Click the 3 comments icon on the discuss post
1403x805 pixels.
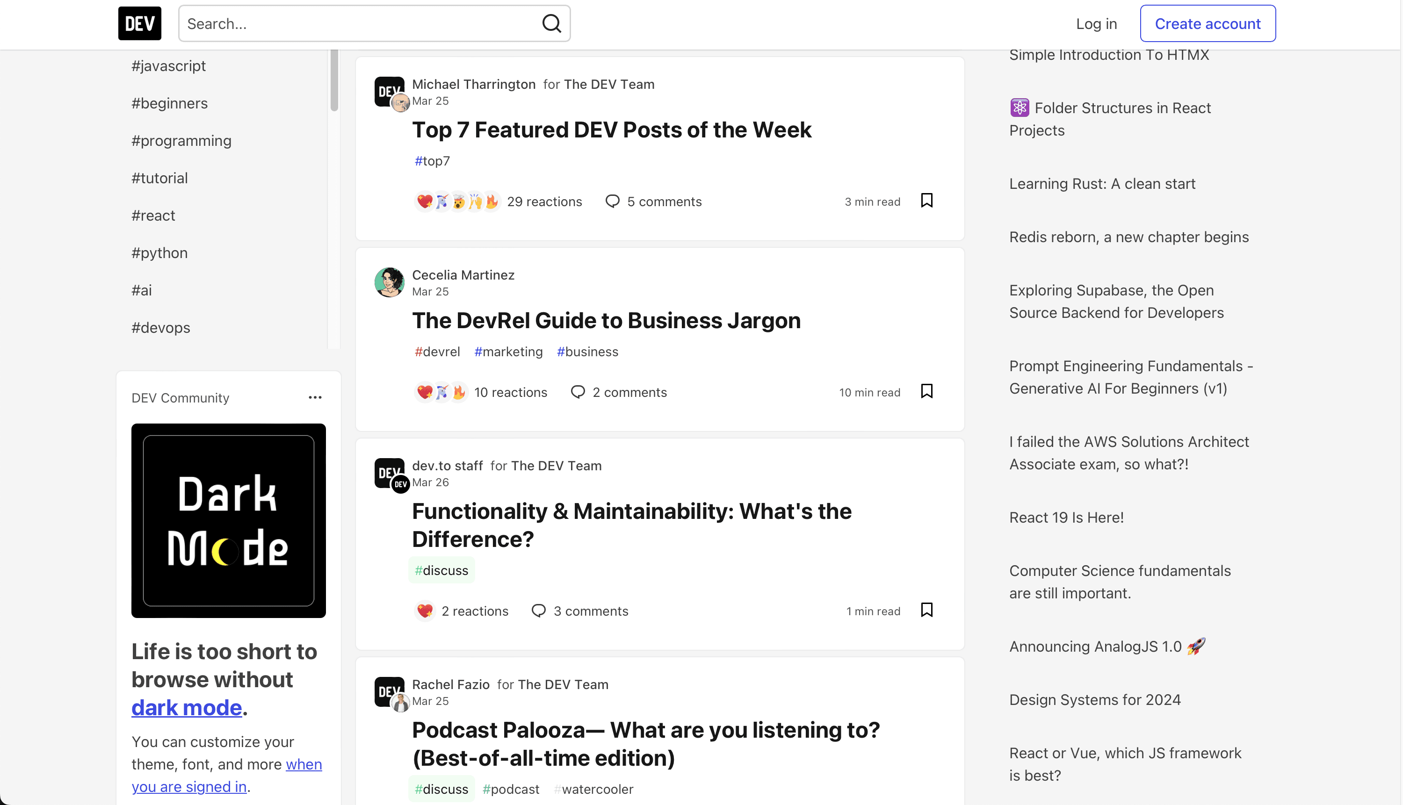click(538, 611)
